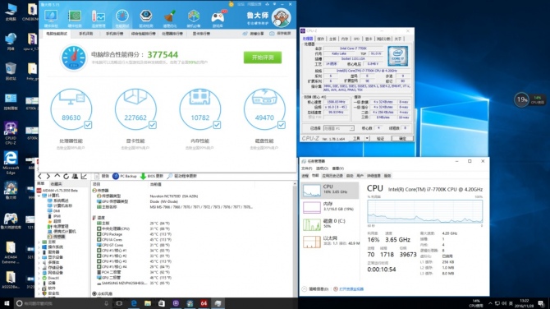
Task: Expand Multimedia node in AIDA64 tree
Action: (x=39, y=263)
